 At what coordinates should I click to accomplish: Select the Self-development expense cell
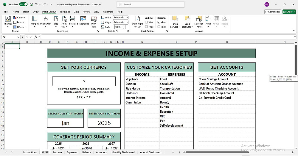176,125
